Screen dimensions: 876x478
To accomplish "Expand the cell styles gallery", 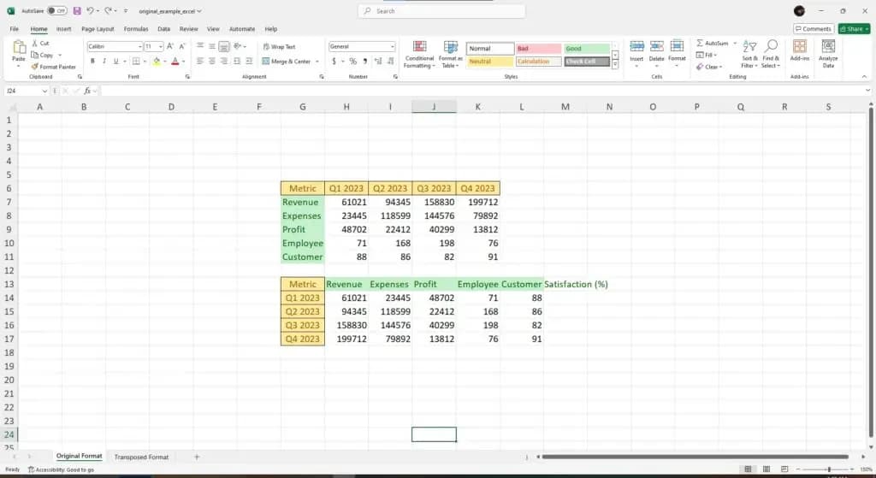I will (614, 65).
